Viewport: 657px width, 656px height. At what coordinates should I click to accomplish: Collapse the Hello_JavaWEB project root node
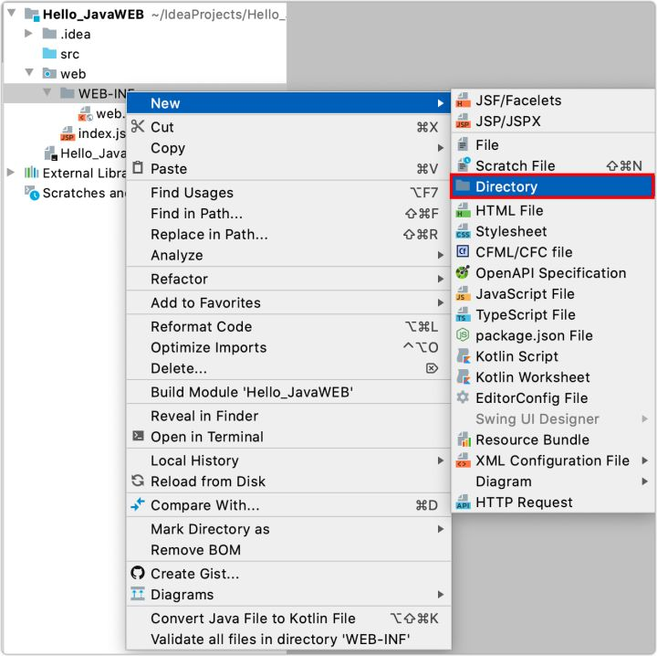click(11, 14)
